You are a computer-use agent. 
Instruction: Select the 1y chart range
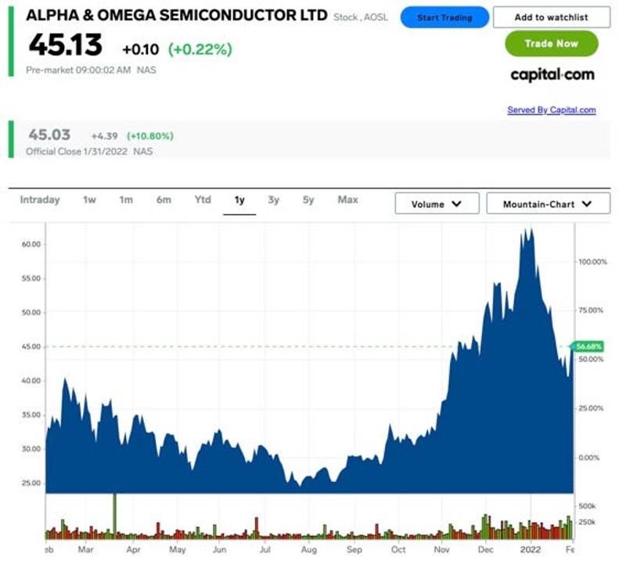tap(239, 200)
